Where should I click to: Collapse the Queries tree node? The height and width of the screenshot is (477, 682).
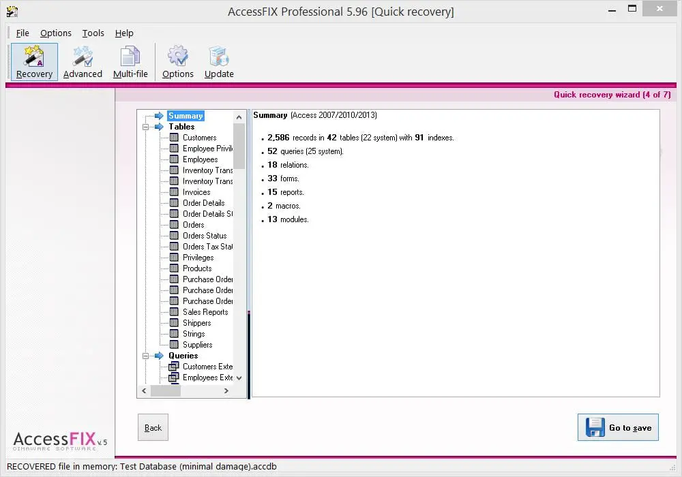[x=146, y=356]
